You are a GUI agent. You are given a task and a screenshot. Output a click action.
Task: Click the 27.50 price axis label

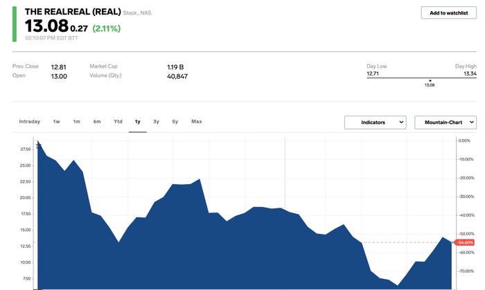[x=26, y=149]
